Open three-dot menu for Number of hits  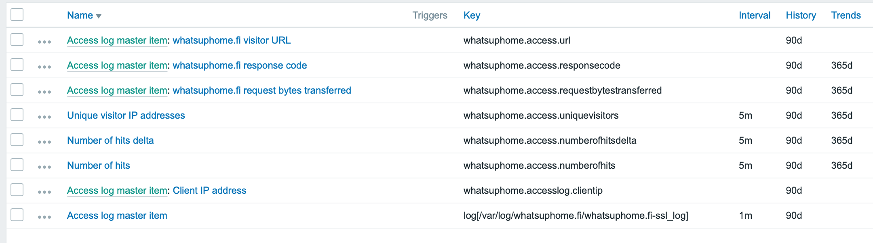[44, 167]
